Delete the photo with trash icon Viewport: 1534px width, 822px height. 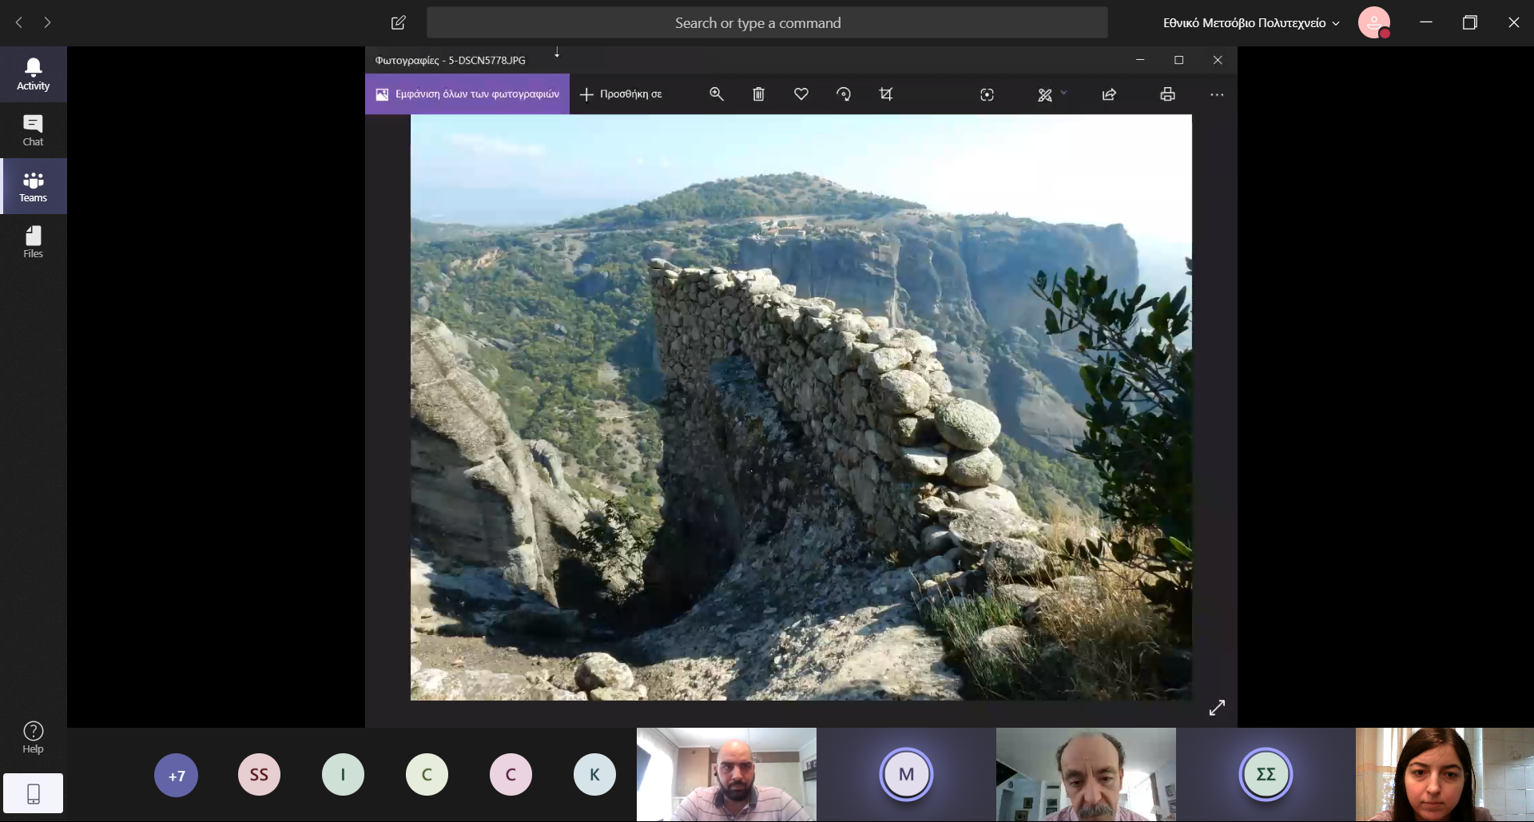click(758, 94)
